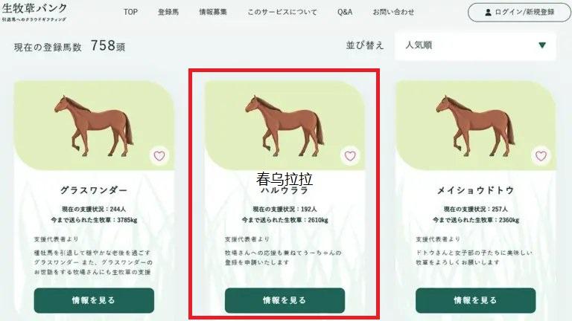This screenshot has width=572, height=321.
Task: Favorite グラスワンダー with its heart icon
Action: 159,156
